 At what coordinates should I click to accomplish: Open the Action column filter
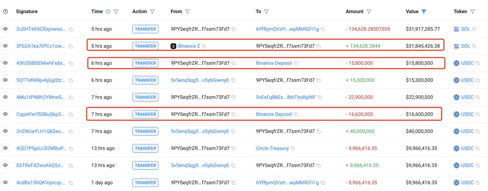pos(152,12)
